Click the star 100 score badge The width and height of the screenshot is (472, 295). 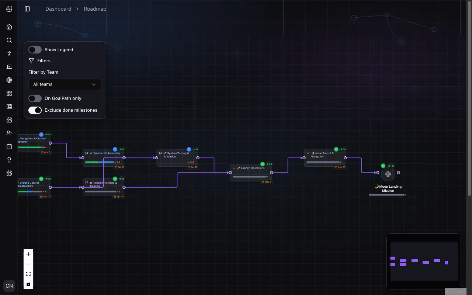[x=391, y=166]
